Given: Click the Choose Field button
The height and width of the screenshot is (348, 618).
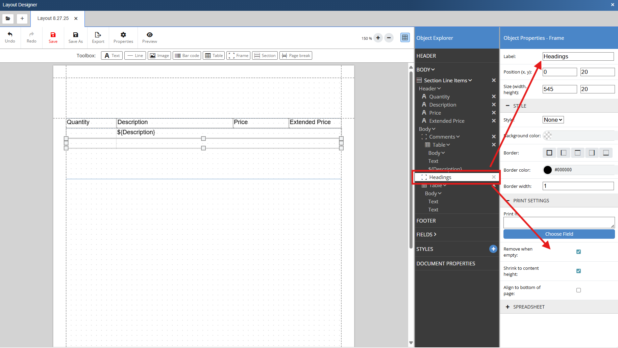Looking at the screenshot, I should tap(559, 234).
